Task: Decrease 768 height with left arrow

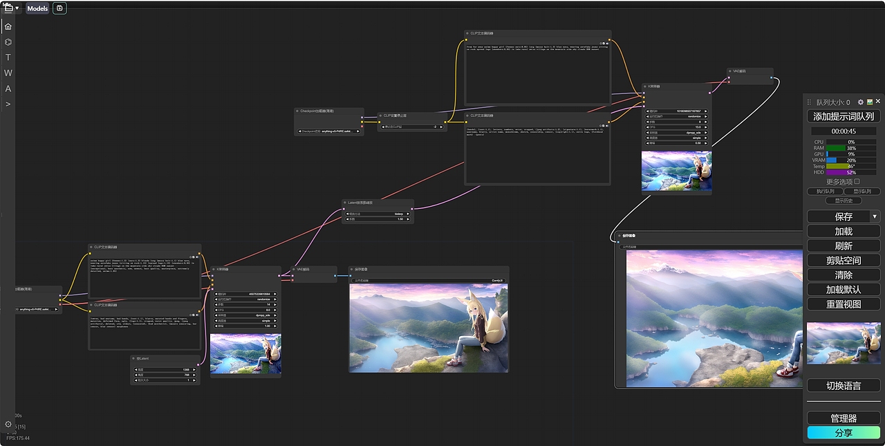Action: pos(136,375)
